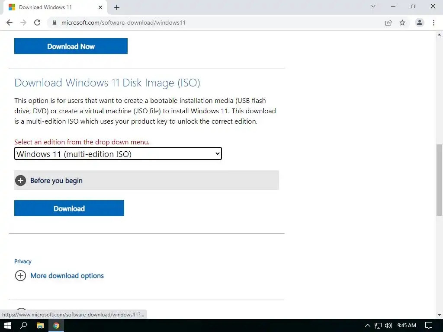Click the Microsoft favicon on the tab

click(x=12, y=7)
